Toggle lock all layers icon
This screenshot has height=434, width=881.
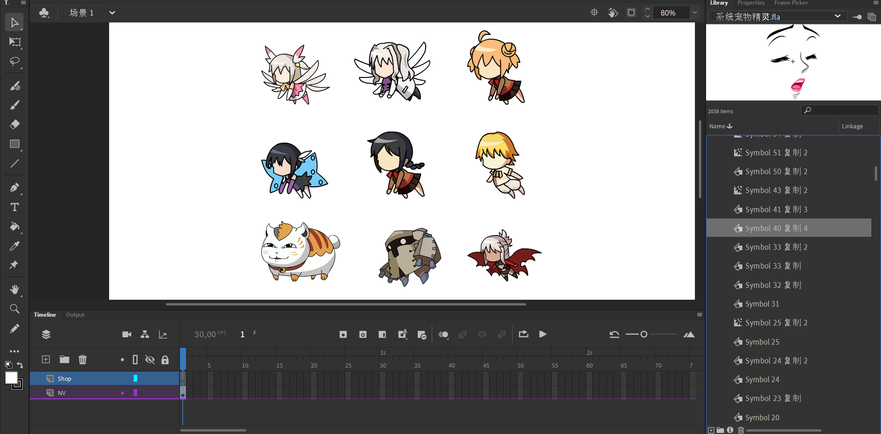click(x=165, y=360)
